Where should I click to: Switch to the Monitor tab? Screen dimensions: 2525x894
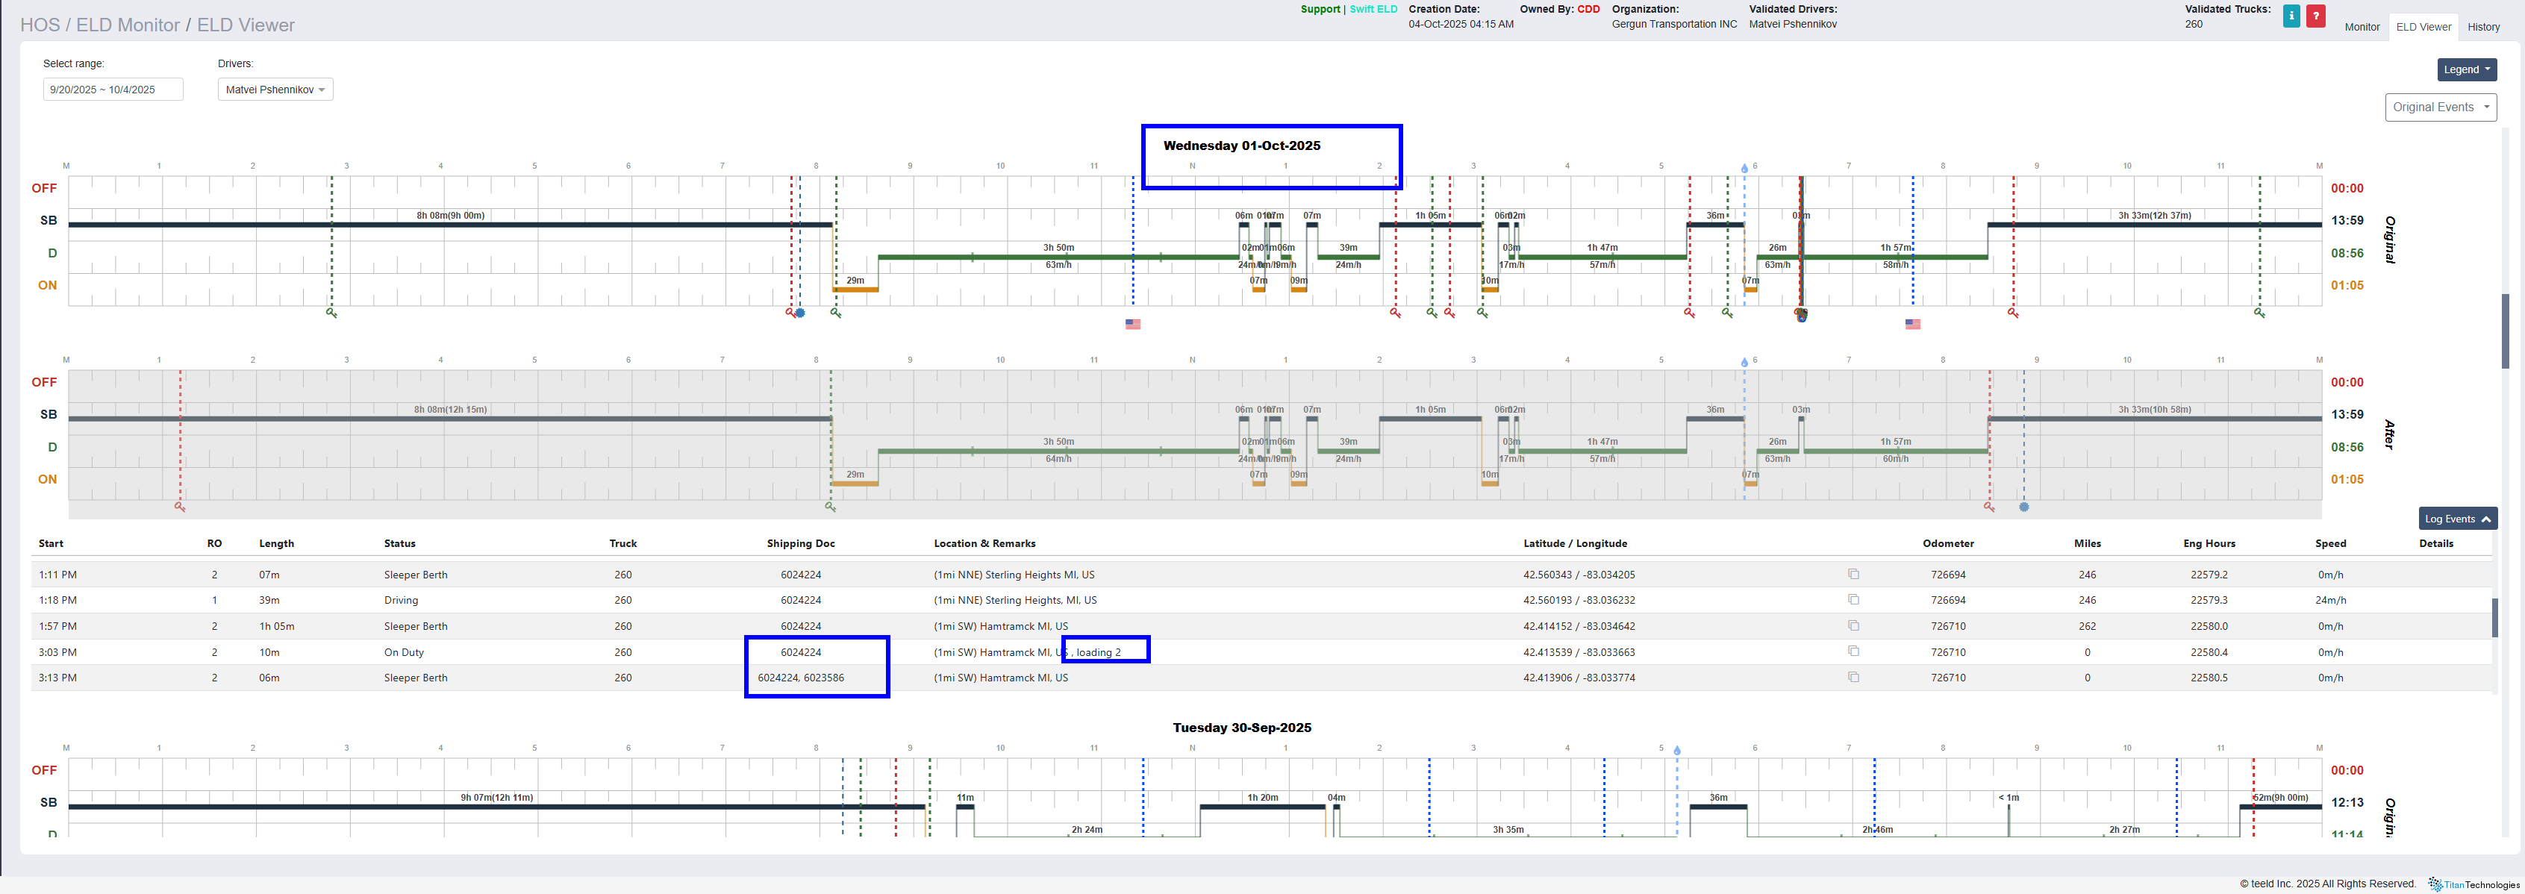(x=2362, y=28)
